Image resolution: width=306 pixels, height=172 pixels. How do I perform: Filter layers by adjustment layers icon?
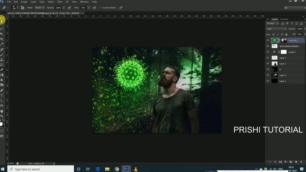(287, 23)
